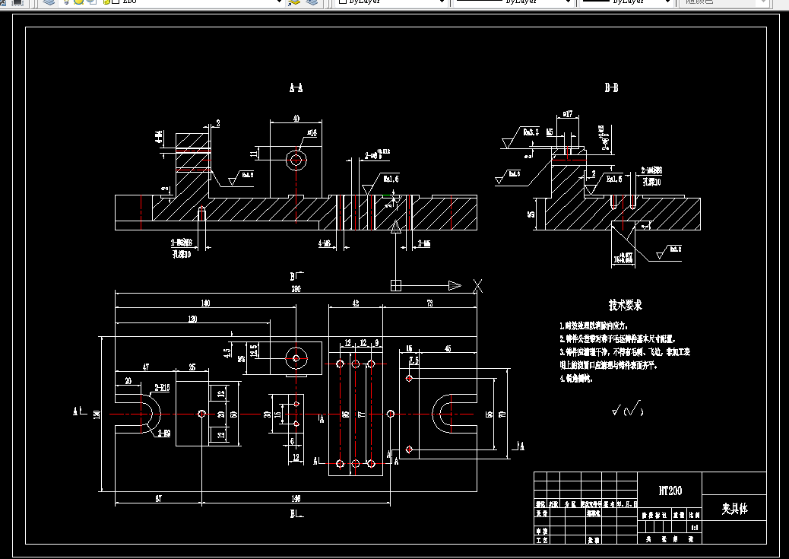
Task: Select the 120 dimension text
Action: click(192, 319)
